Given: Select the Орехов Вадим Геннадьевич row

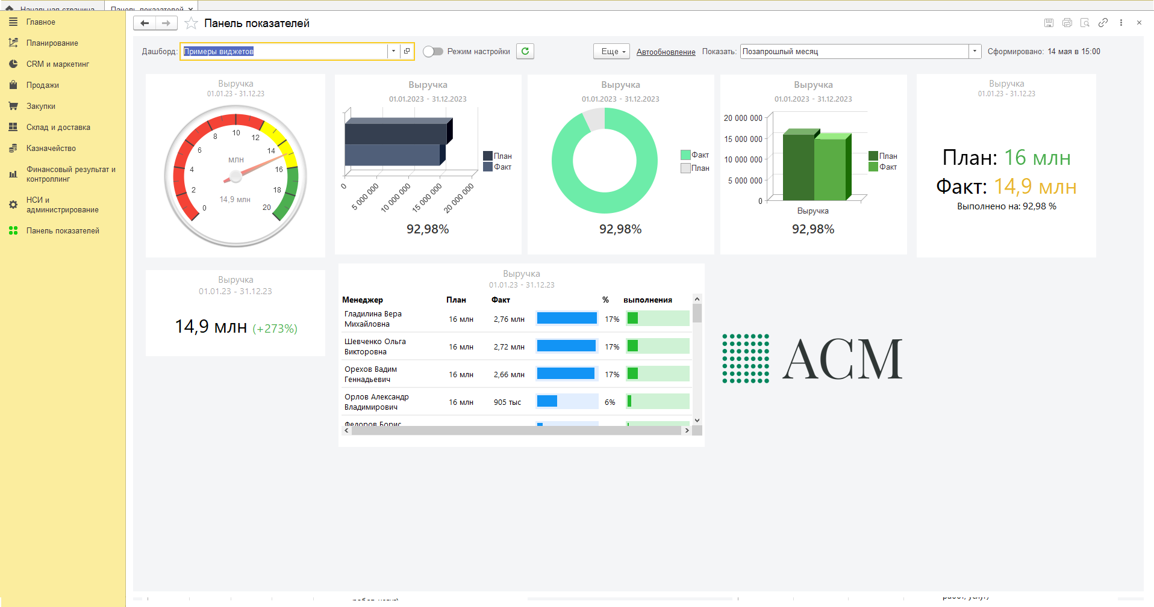Looking at the screenshot, I should pos(516,374).
